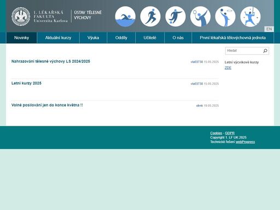The image size is (280, 210).
Task: Open the Aktuální kurzy menu item
Action: click(58, 38)
